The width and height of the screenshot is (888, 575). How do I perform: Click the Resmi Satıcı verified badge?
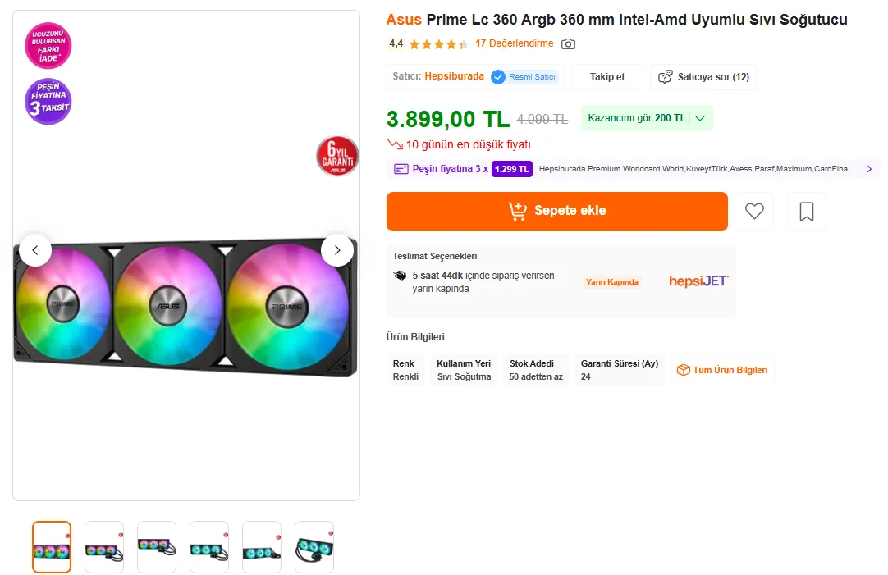click(x=524, y=77)
